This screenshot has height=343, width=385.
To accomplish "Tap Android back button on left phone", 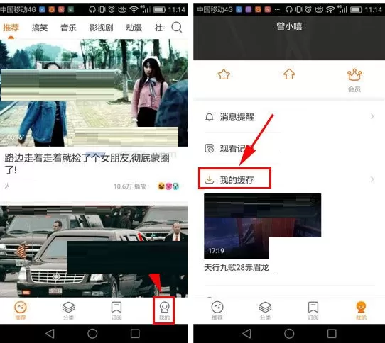I will click(50, 334).
